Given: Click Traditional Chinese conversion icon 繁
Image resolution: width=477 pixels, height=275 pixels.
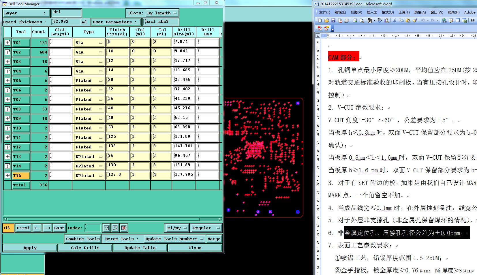Looking at the screenshot, I should tap(370, 20).
